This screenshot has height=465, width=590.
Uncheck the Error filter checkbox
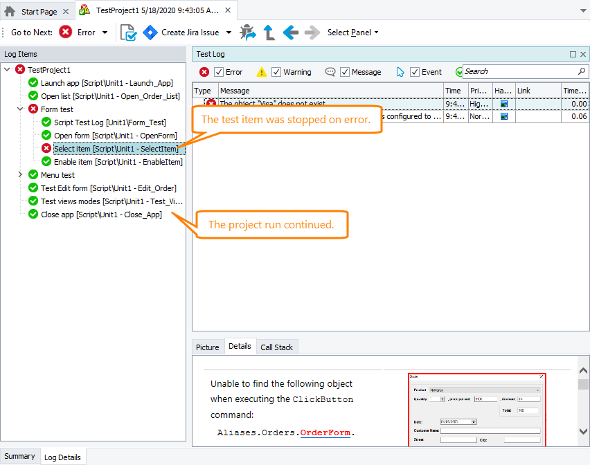(219, 72)
